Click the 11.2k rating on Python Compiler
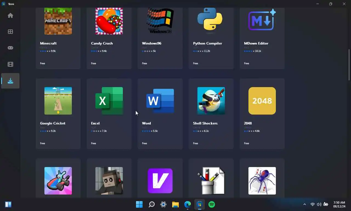 (207, 51)
